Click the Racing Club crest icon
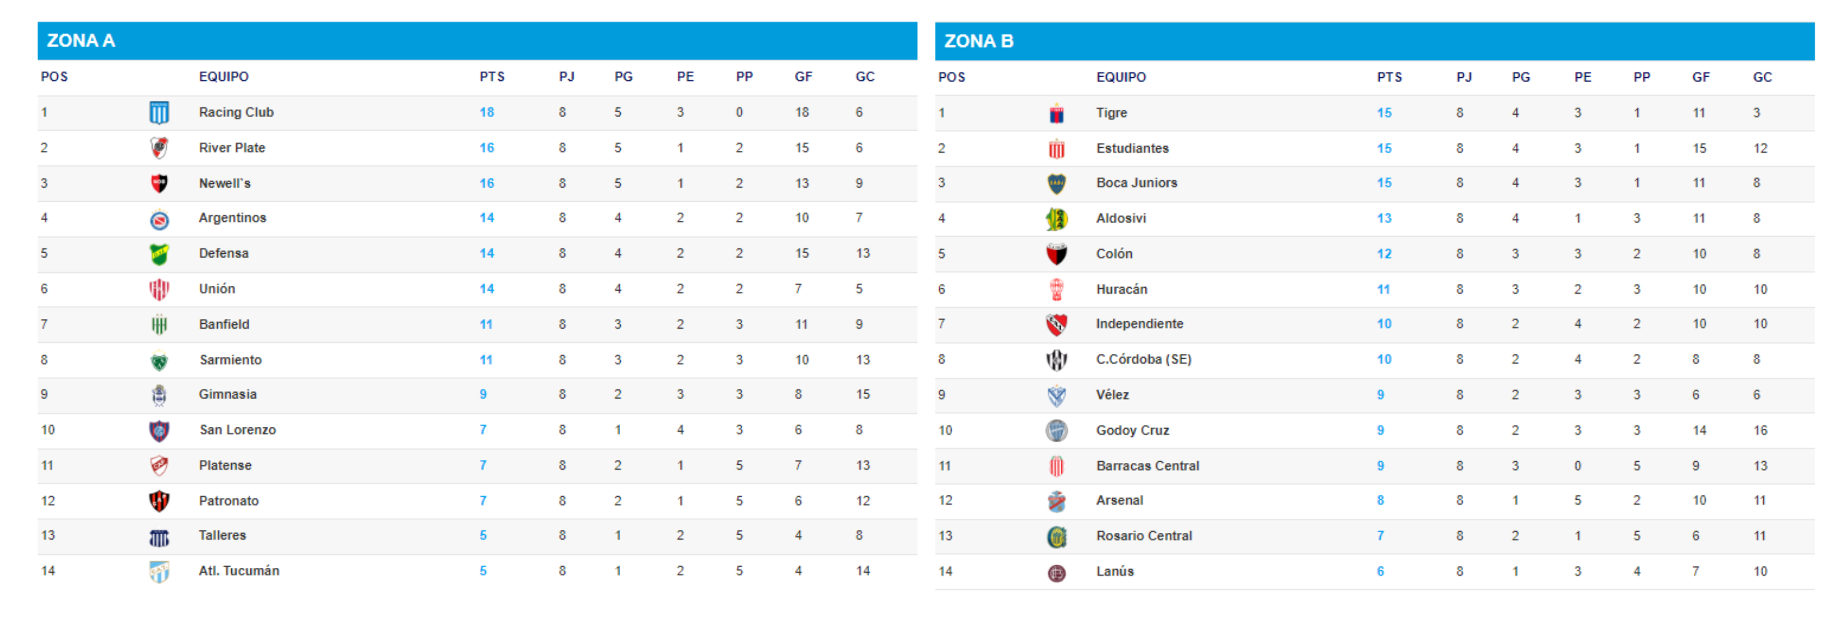This screenshot has width=1841, height=631. pyautogui.click(x=159, y=112)
